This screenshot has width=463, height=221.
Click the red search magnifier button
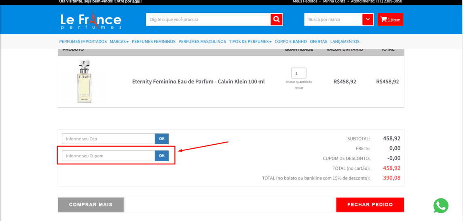click(276, 19)
